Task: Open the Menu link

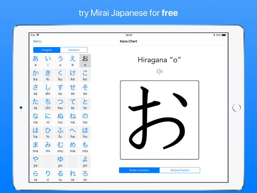Action: [37, 41]
